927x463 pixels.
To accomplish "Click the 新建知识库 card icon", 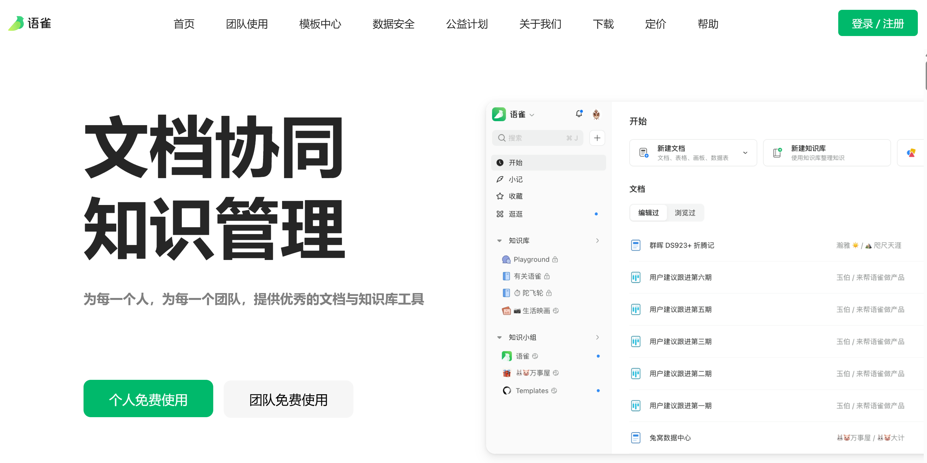I will [777, 153].
